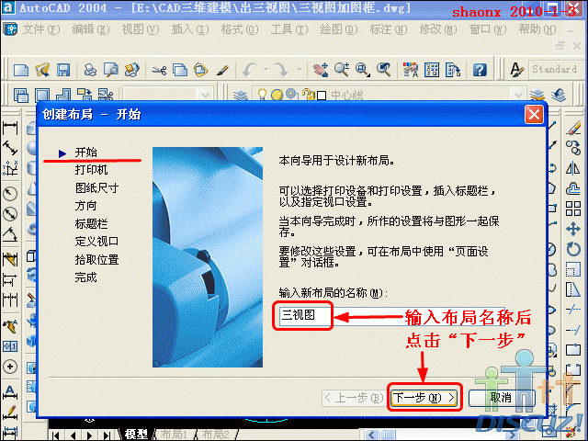Open the Tool Palettes icon
This screenshot has width=588, height=441.
coord(453,70)
